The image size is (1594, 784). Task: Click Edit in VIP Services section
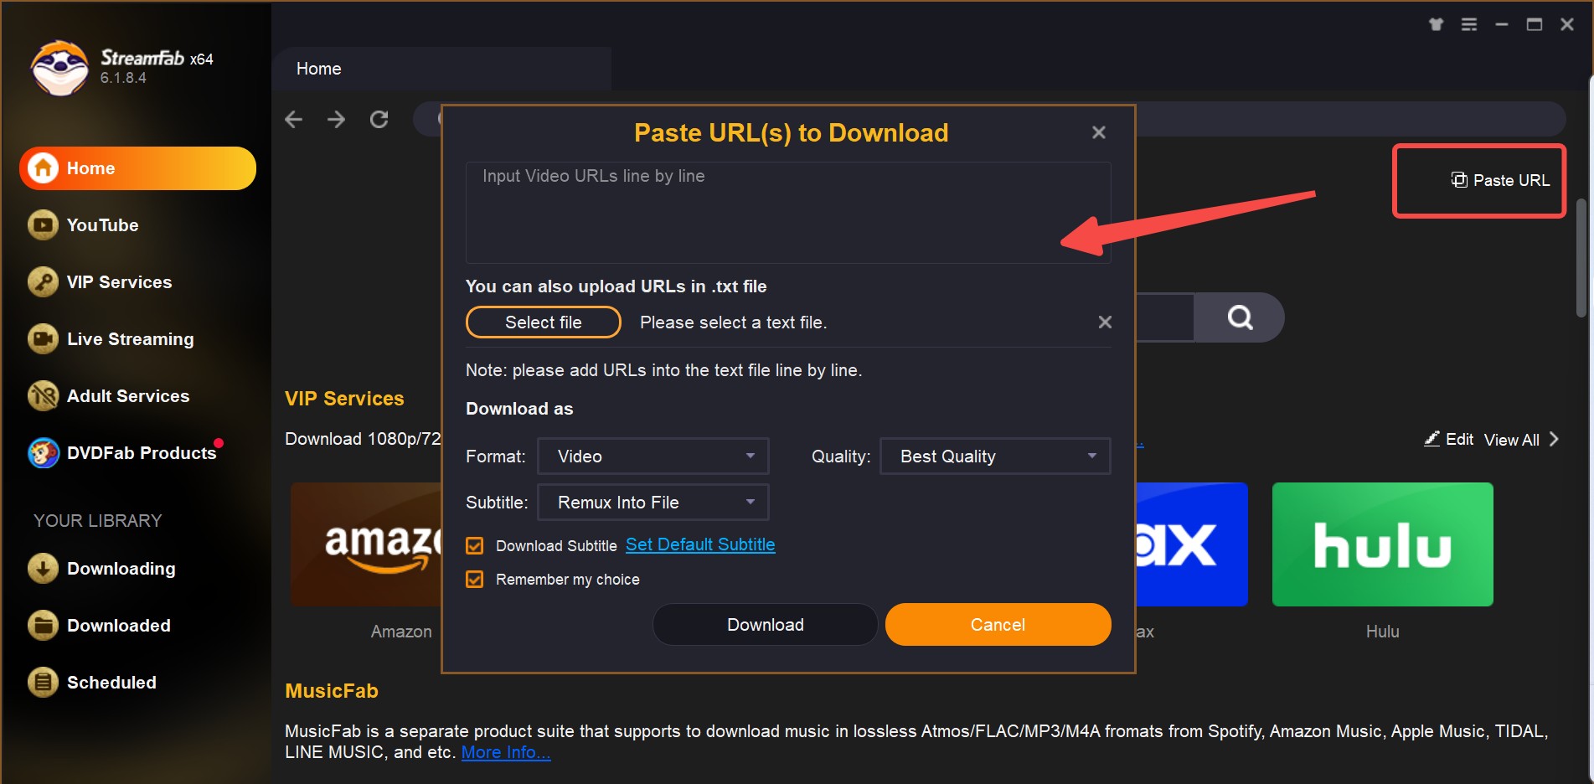[x=1449, y=440]
